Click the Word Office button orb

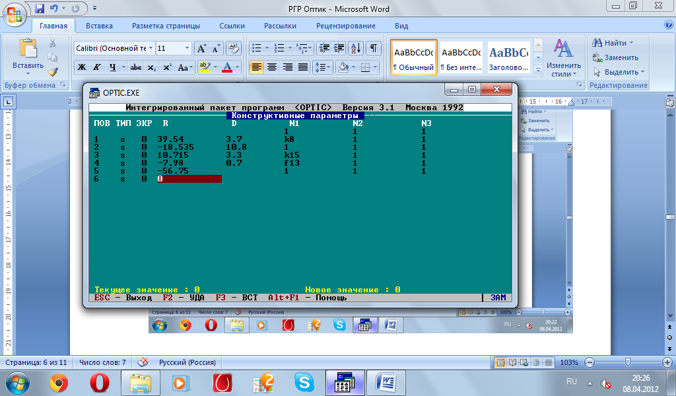[15, 15]
